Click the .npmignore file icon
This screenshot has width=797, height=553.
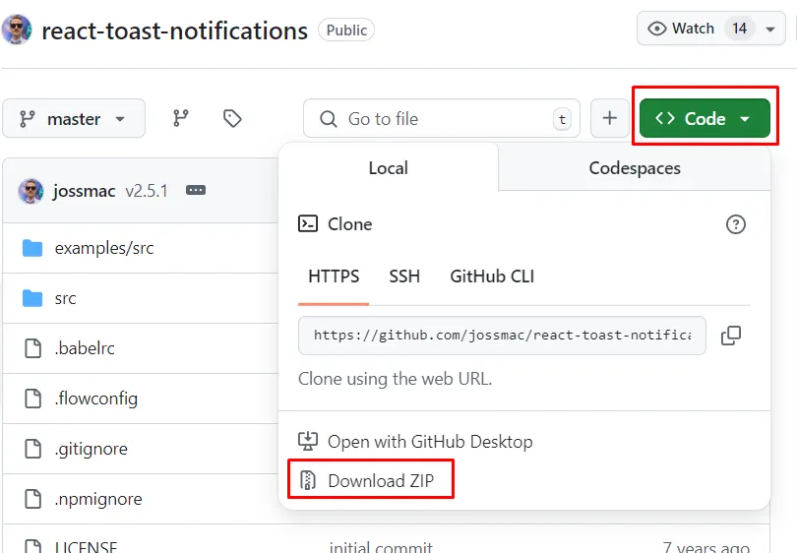[33, 499]
